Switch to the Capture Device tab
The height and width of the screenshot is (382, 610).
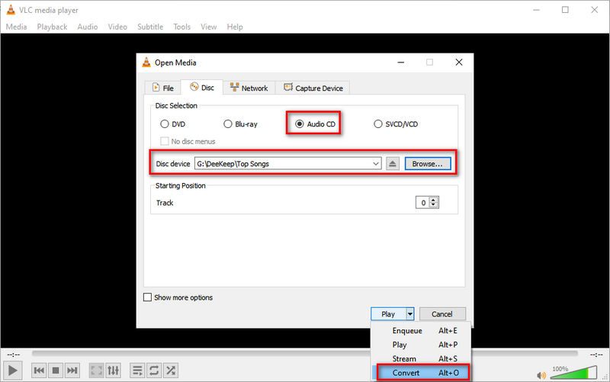313,88
